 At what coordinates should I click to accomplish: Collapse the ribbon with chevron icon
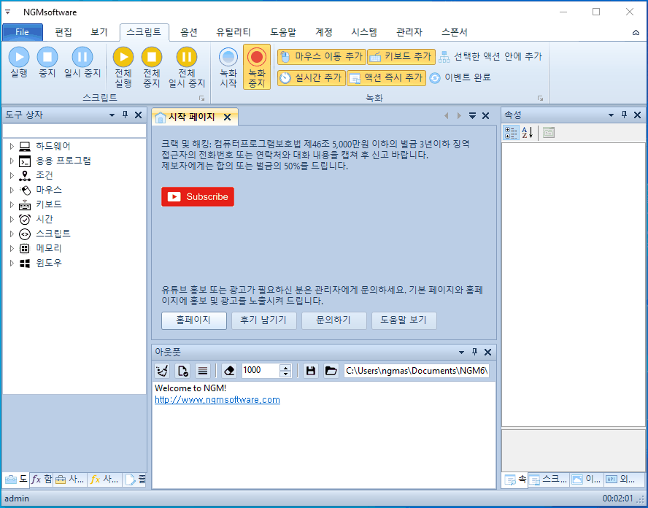click(636, 33)
